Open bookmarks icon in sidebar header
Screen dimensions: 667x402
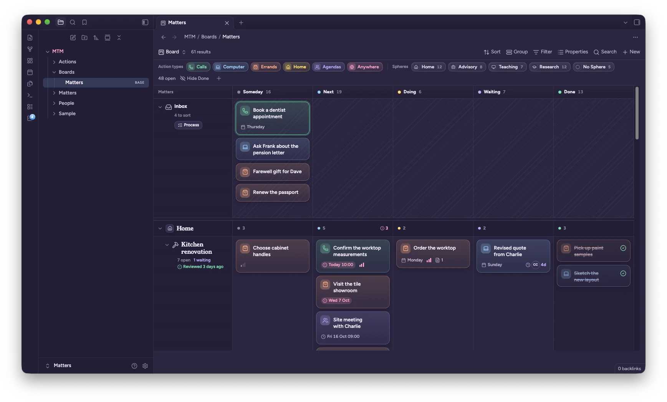84,22
